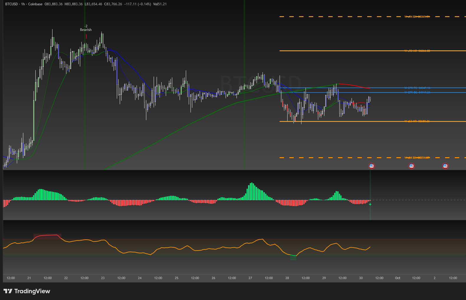Click the Vol51.21 volume readout
The image size is (466, 300).
coord(160,4)
